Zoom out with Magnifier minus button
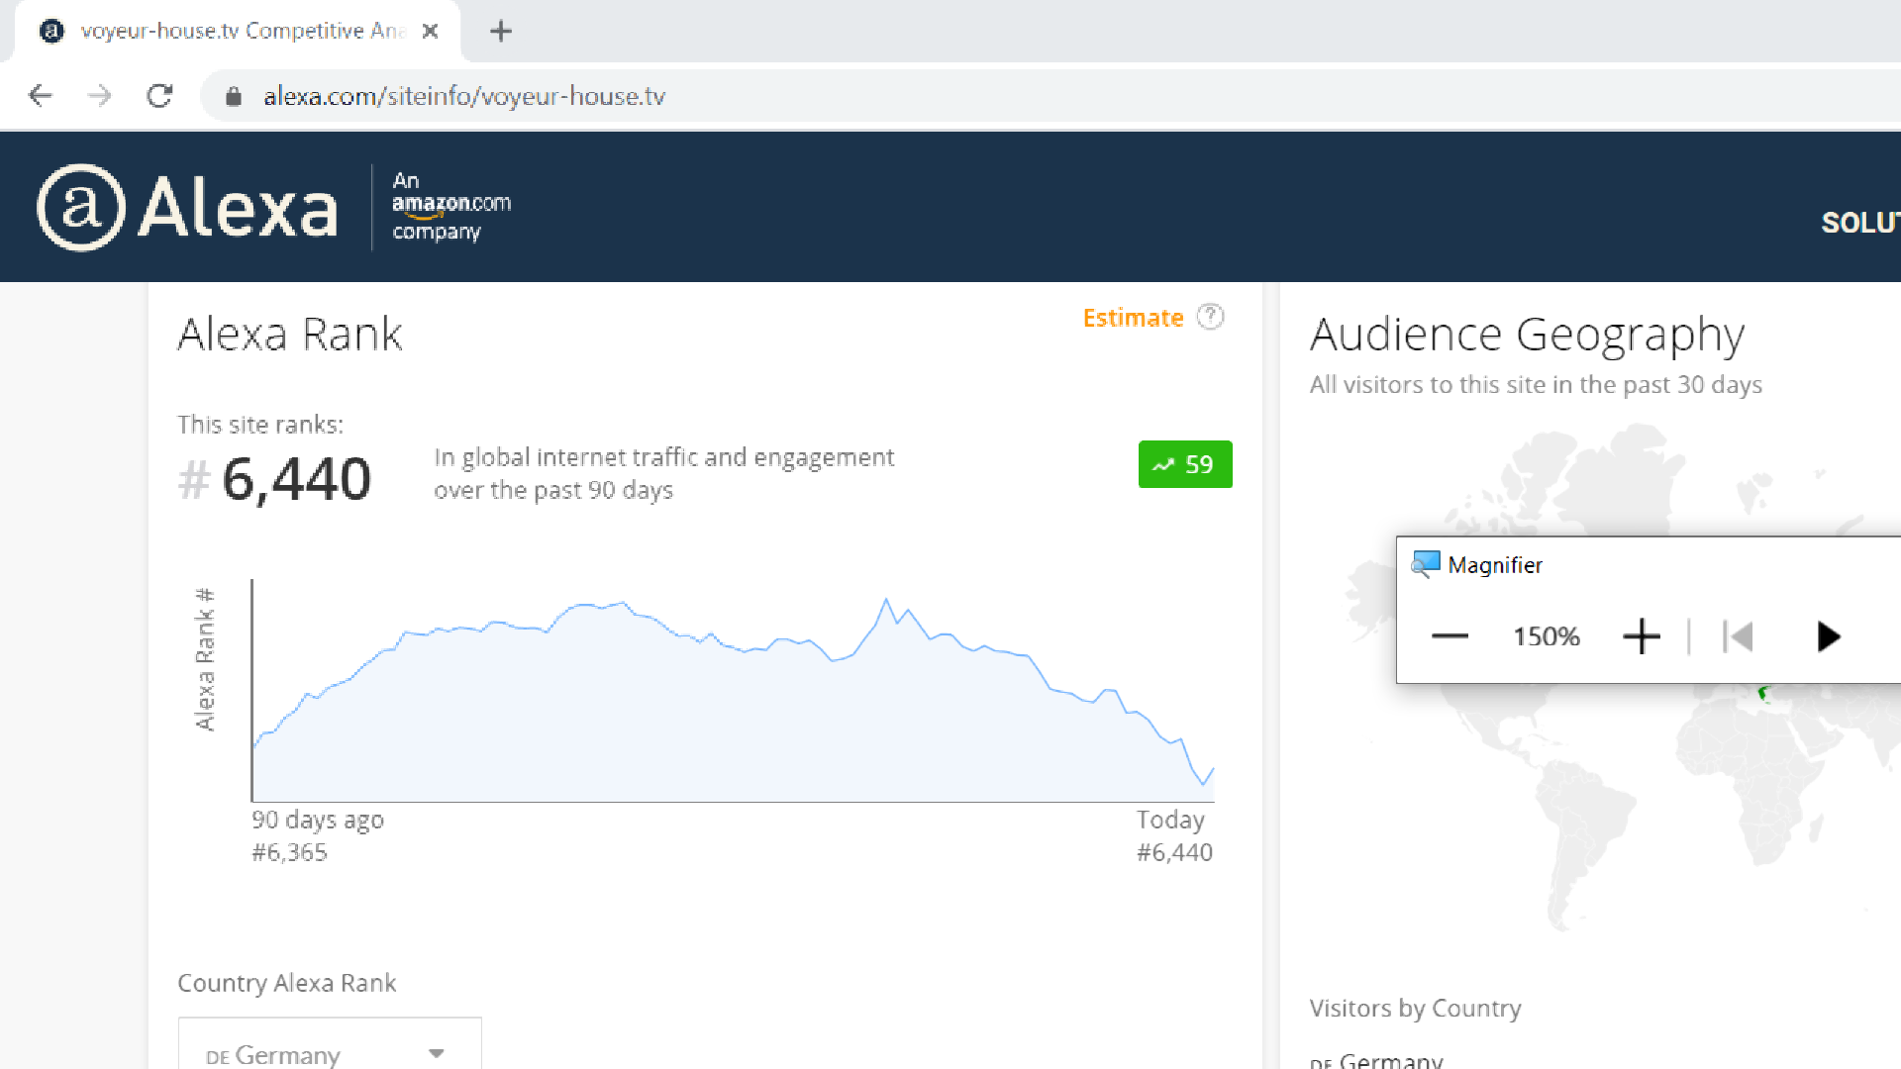Image resolution: width=1901 pixels, height=1069 pixels. [x=1450, y=636]
